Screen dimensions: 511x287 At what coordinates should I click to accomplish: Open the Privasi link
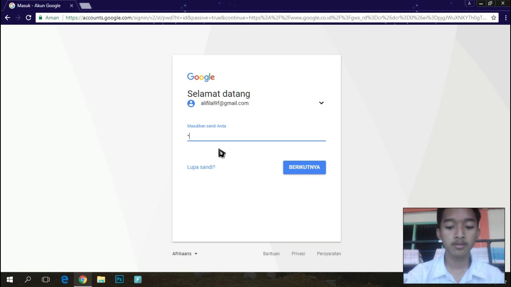pos(298,254)
